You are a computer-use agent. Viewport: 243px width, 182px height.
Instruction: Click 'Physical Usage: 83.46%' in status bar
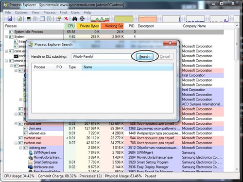123,176
